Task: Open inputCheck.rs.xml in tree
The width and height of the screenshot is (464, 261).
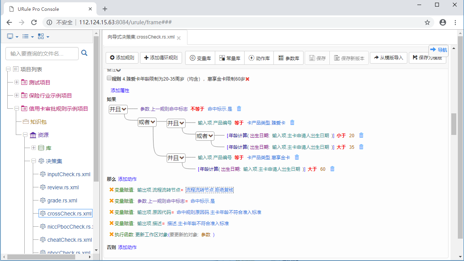Action: click(x=69, y=174)
